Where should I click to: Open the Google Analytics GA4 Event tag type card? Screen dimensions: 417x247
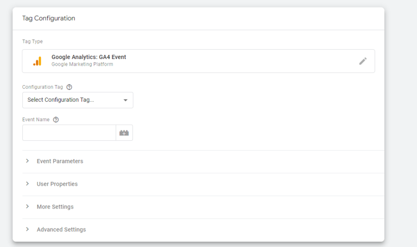coord(198,61)
